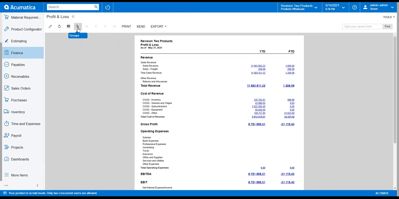Open YTD Sales Revenue amount 11,663,603.23
This screenshot has width=399, height=199.
click(258, 66)
